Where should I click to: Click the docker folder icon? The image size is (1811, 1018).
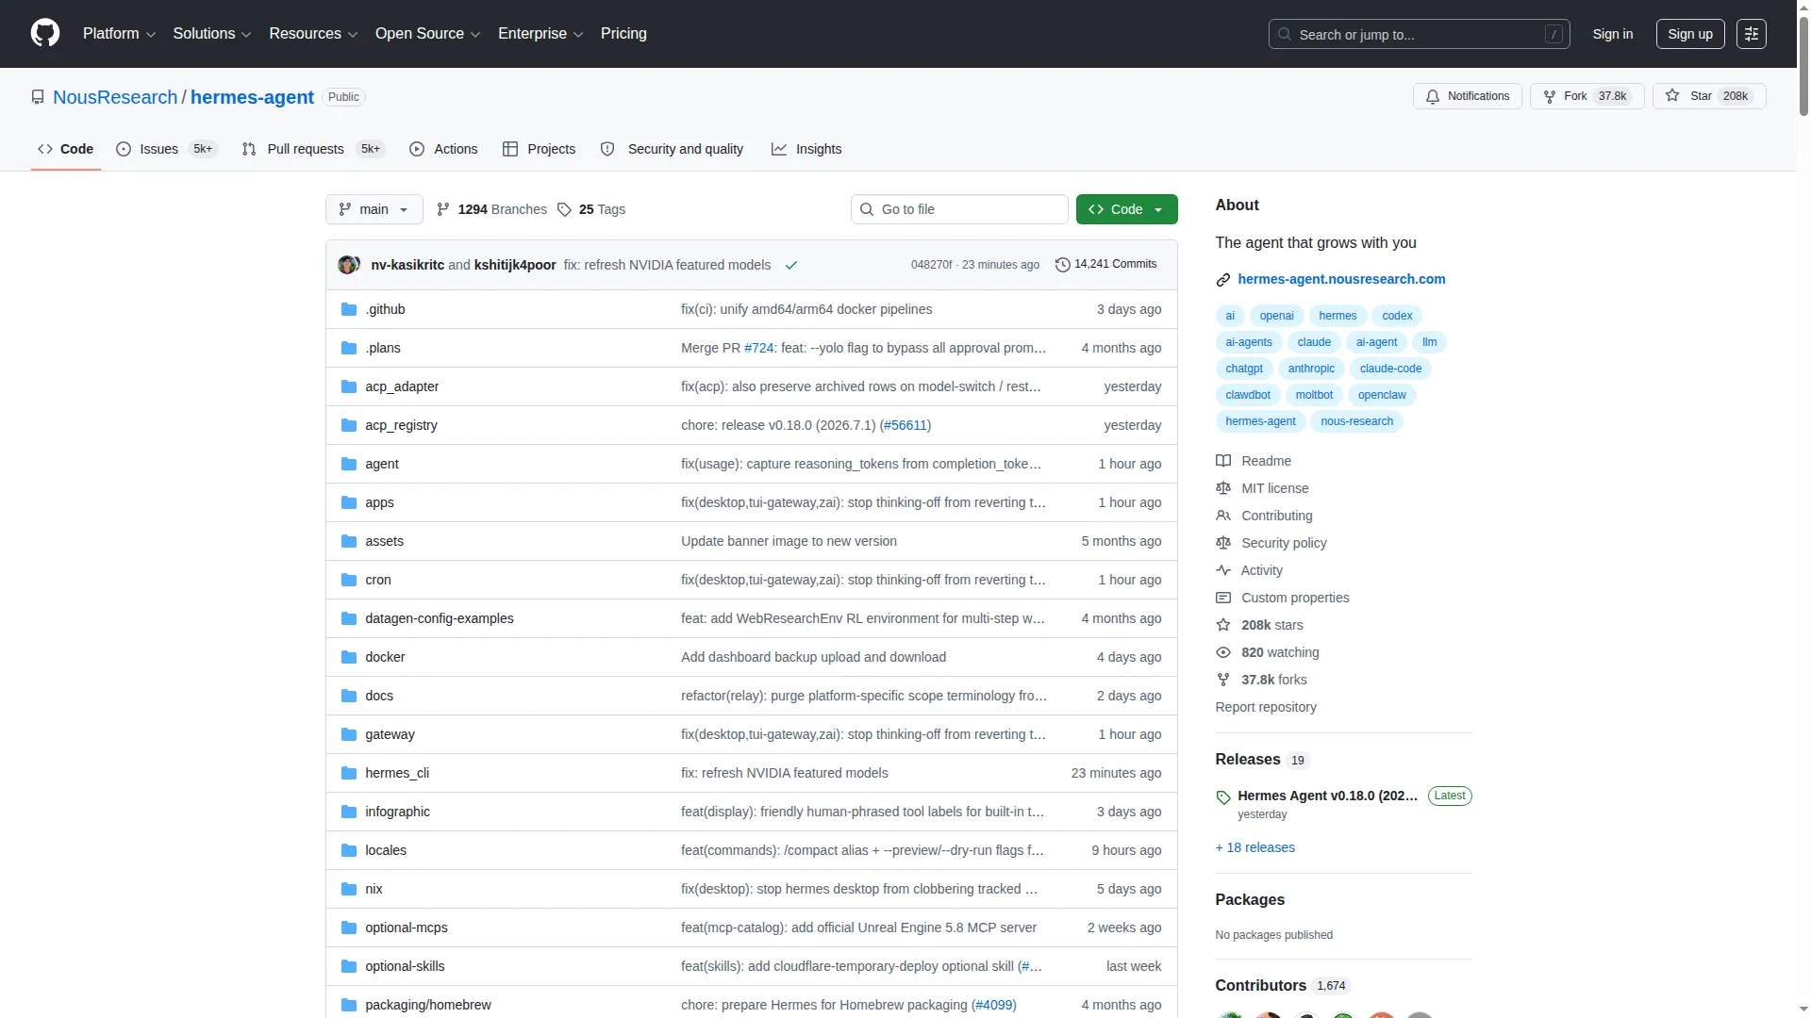[x=349, y=657]
